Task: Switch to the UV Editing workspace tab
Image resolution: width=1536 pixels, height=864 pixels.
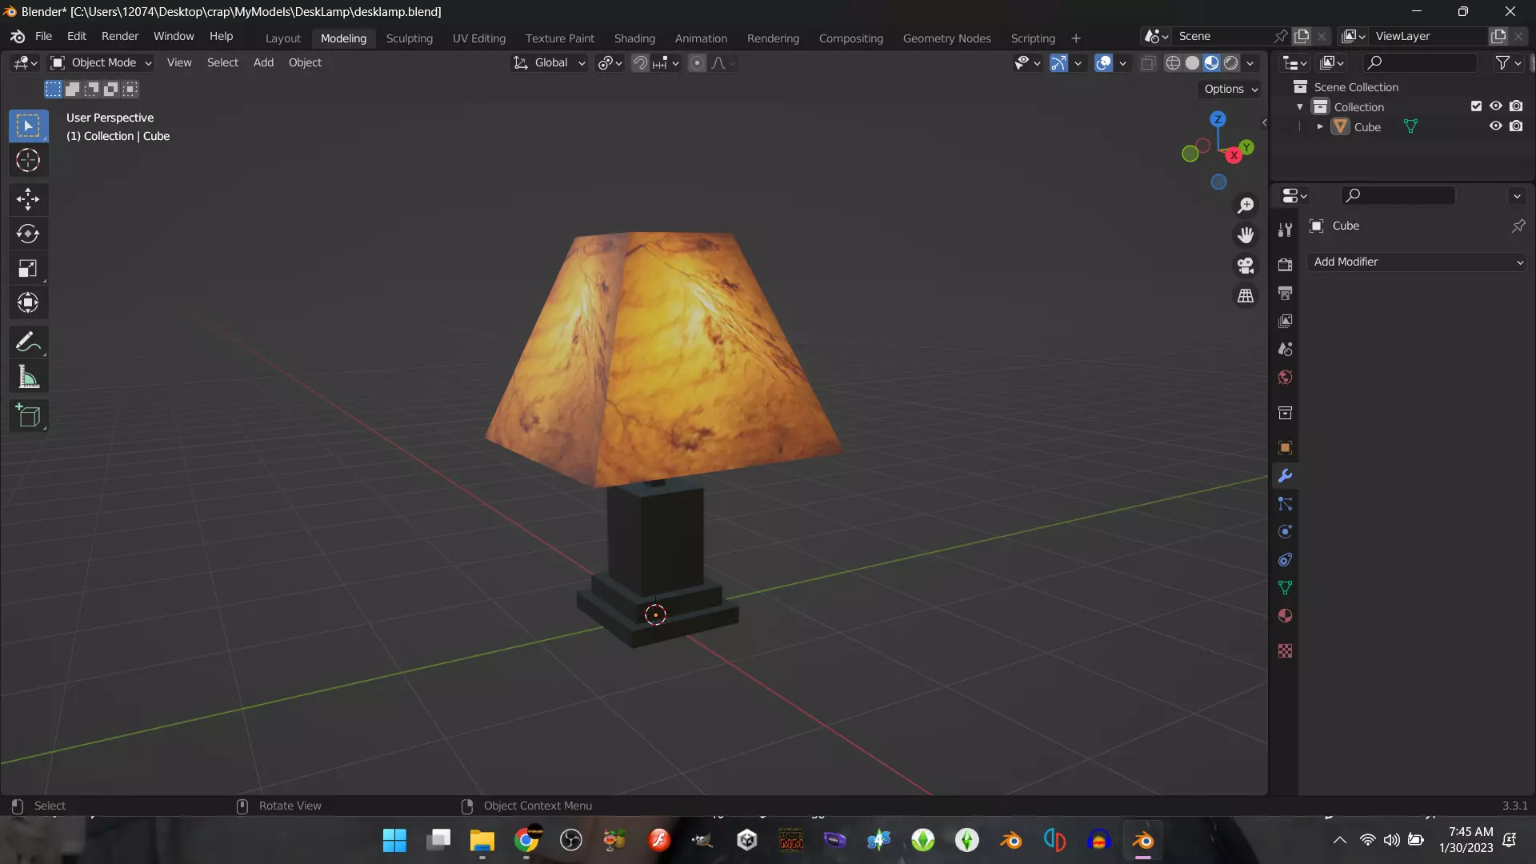Action: (x=478, y=38)
